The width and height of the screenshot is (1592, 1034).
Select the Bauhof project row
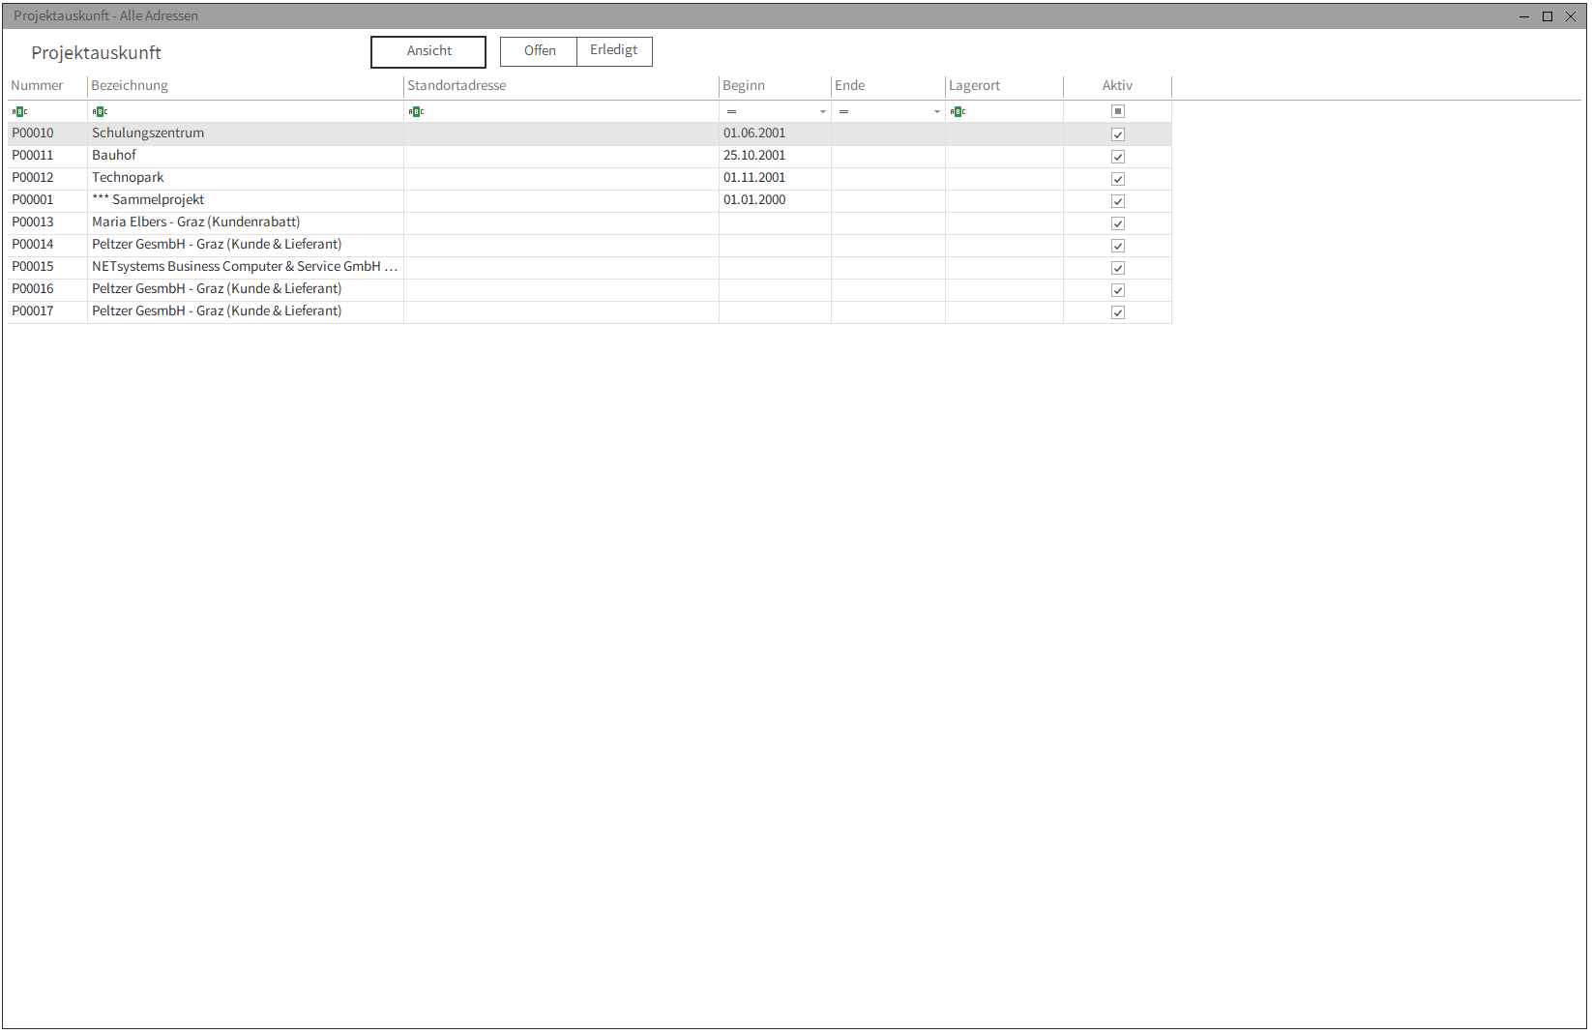pyautogui.click(x=590, y=156)
